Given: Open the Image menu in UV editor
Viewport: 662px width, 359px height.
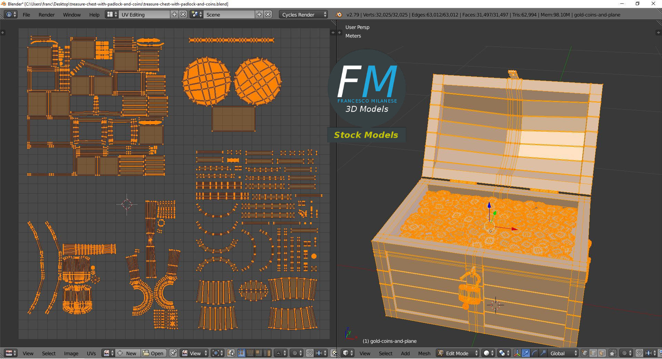Looking at the screenshot, I should 71,353.
